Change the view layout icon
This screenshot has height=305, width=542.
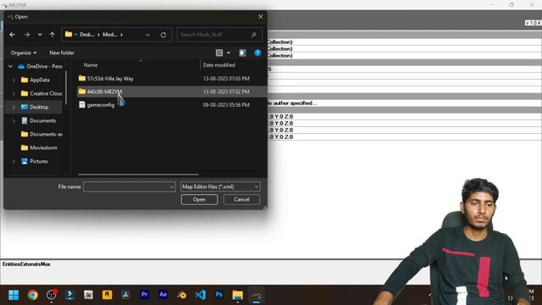click(x=219, y=53)
